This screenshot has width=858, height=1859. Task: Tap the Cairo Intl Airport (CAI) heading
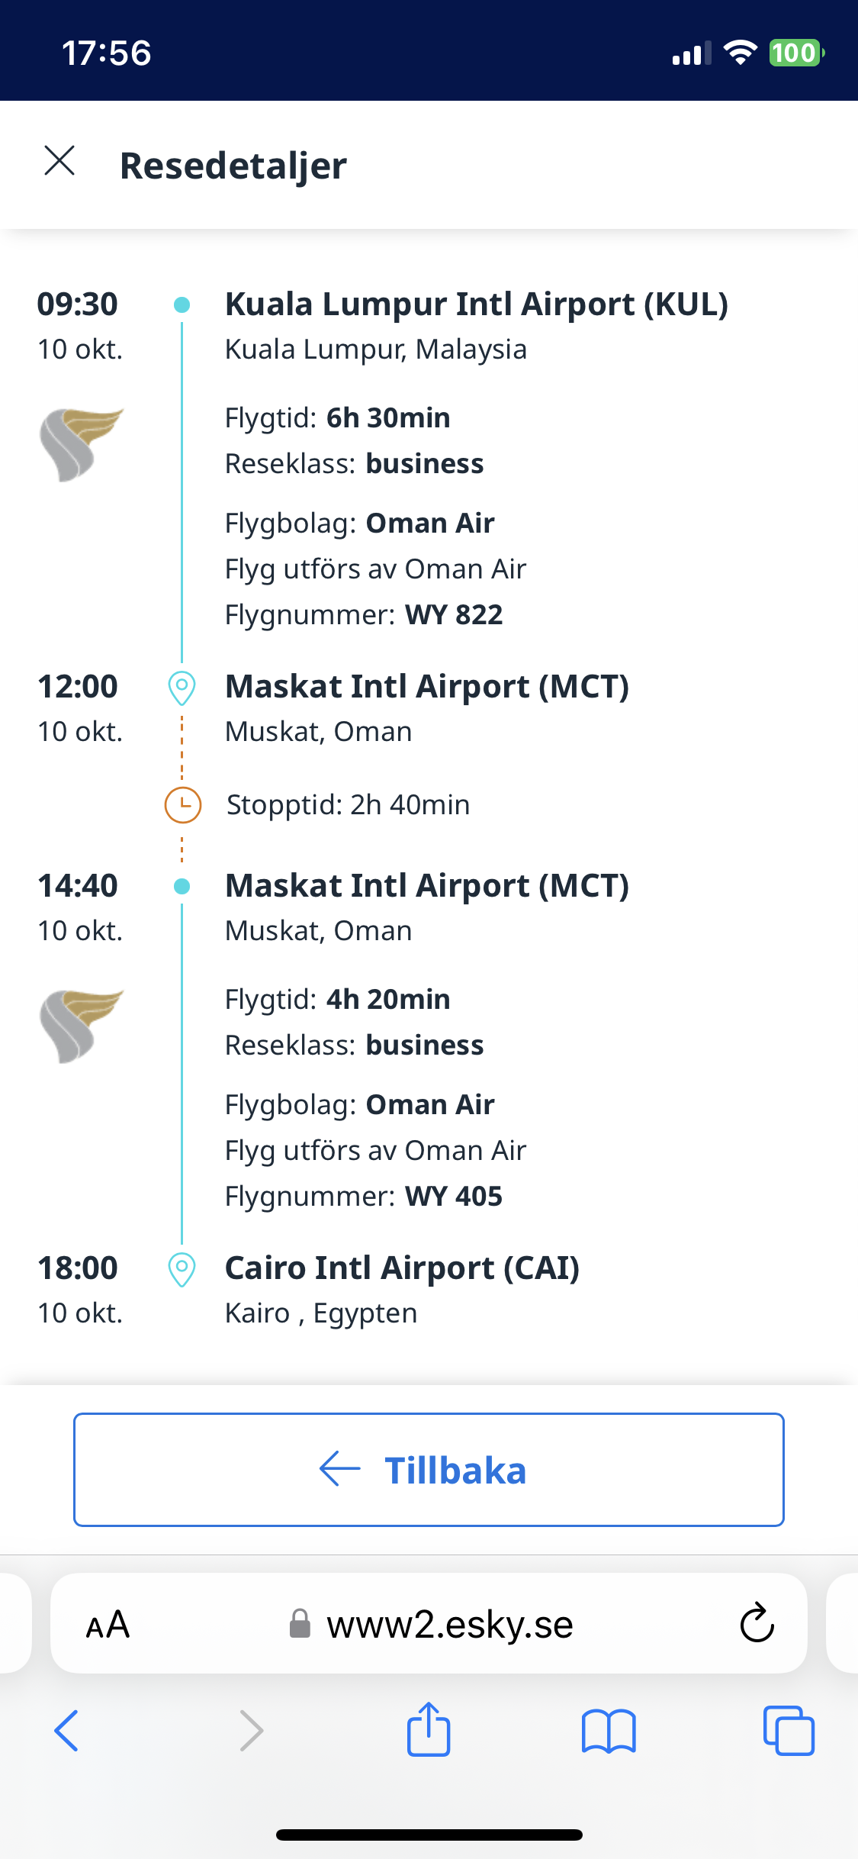click(402, 1268)
